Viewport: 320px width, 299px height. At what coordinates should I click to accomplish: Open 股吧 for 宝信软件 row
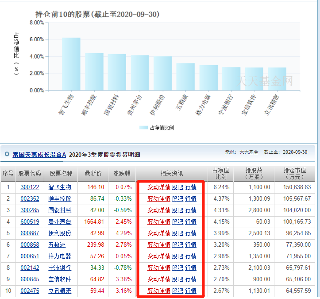click(x=177, y=279)
